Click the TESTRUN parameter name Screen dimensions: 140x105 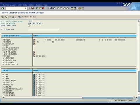point(6,46)
